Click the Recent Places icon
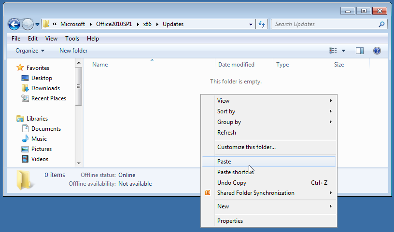The image size is (394, 232). (x=25, y=98)
